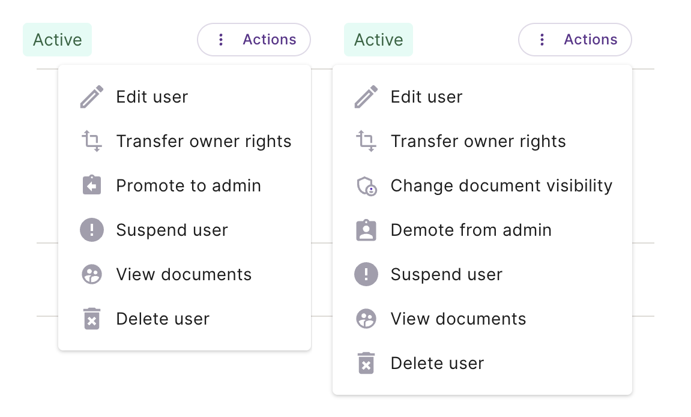Click the View documents icon in the left menu

[92, 274]
